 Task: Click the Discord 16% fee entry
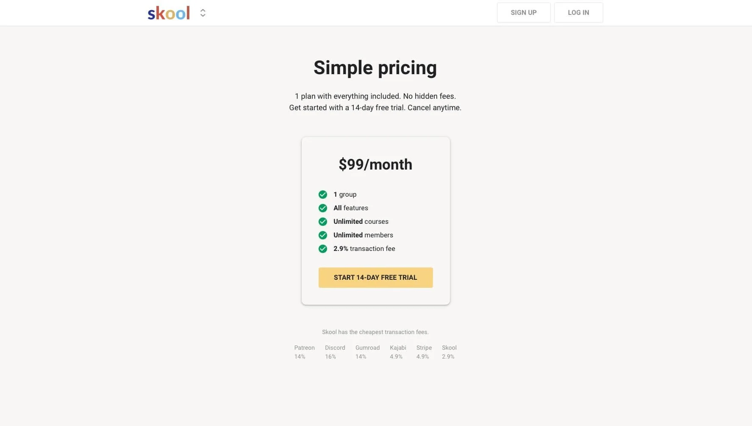(335, 352)
